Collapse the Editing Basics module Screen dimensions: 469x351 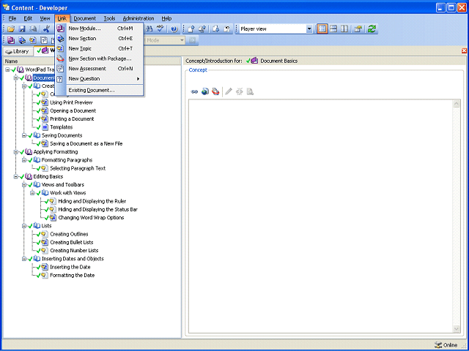click(16, 176)
